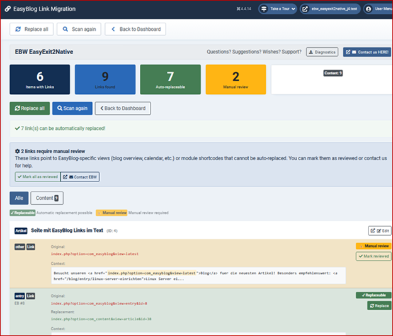Click the original view=latest link text
393x336 pixels.
[94, 254]
